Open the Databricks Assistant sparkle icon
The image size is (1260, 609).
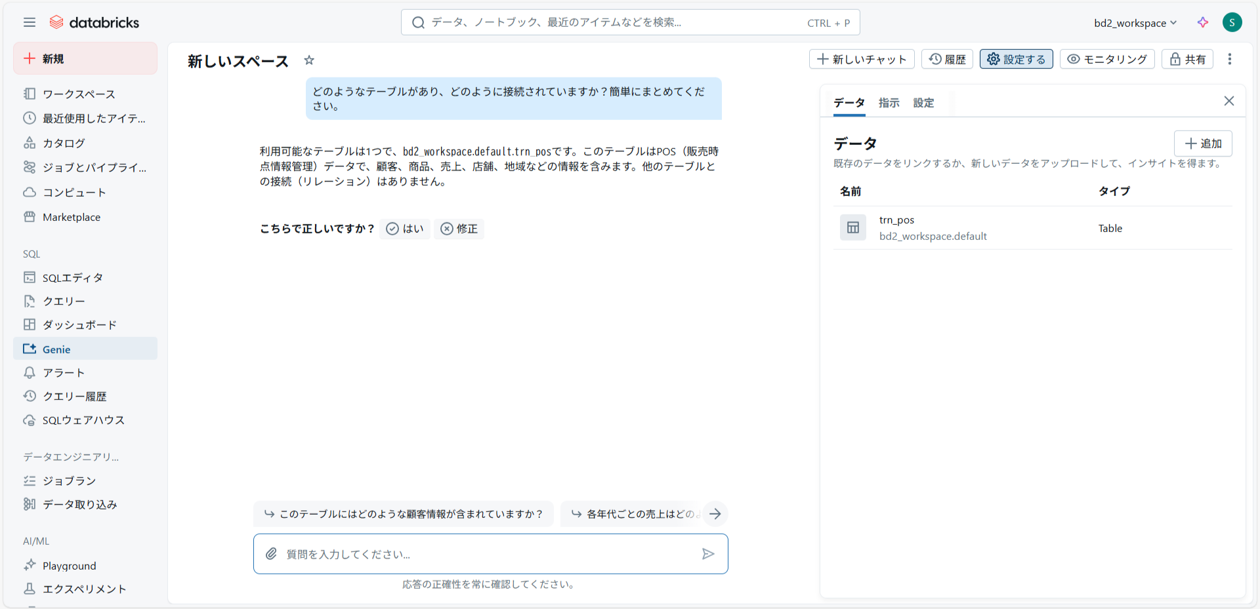coord(1202,22)
